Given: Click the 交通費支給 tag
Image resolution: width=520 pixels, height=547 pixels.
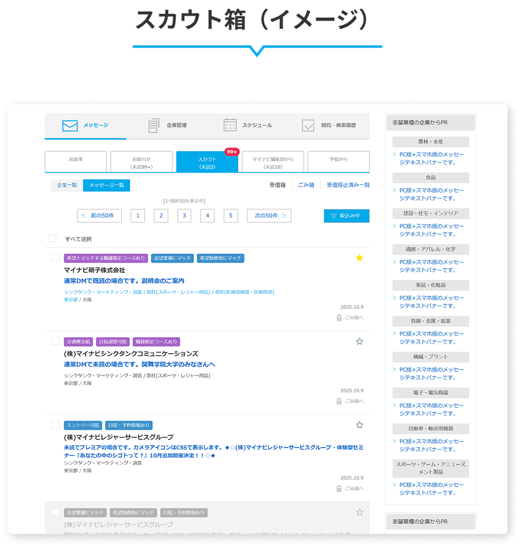Looking at the screenshot, I should [79, 342].
